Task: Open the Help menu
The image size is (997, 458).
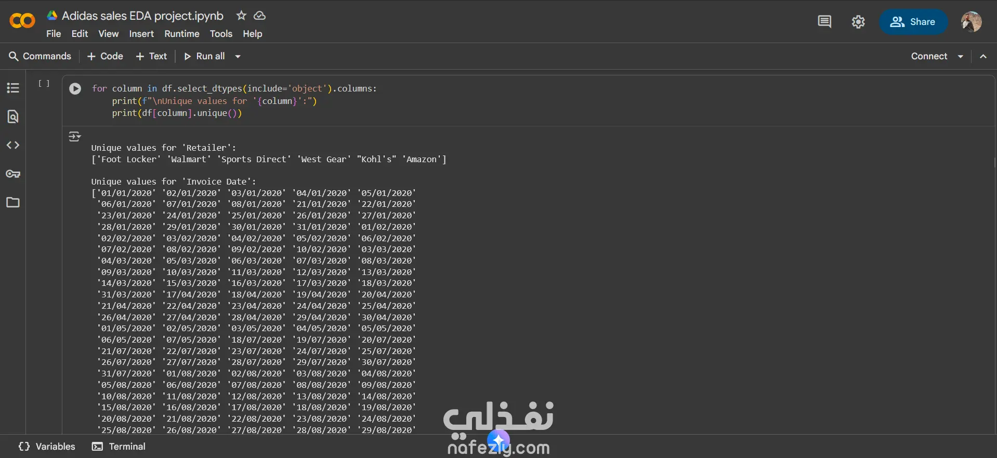Action: coord(253,34)
